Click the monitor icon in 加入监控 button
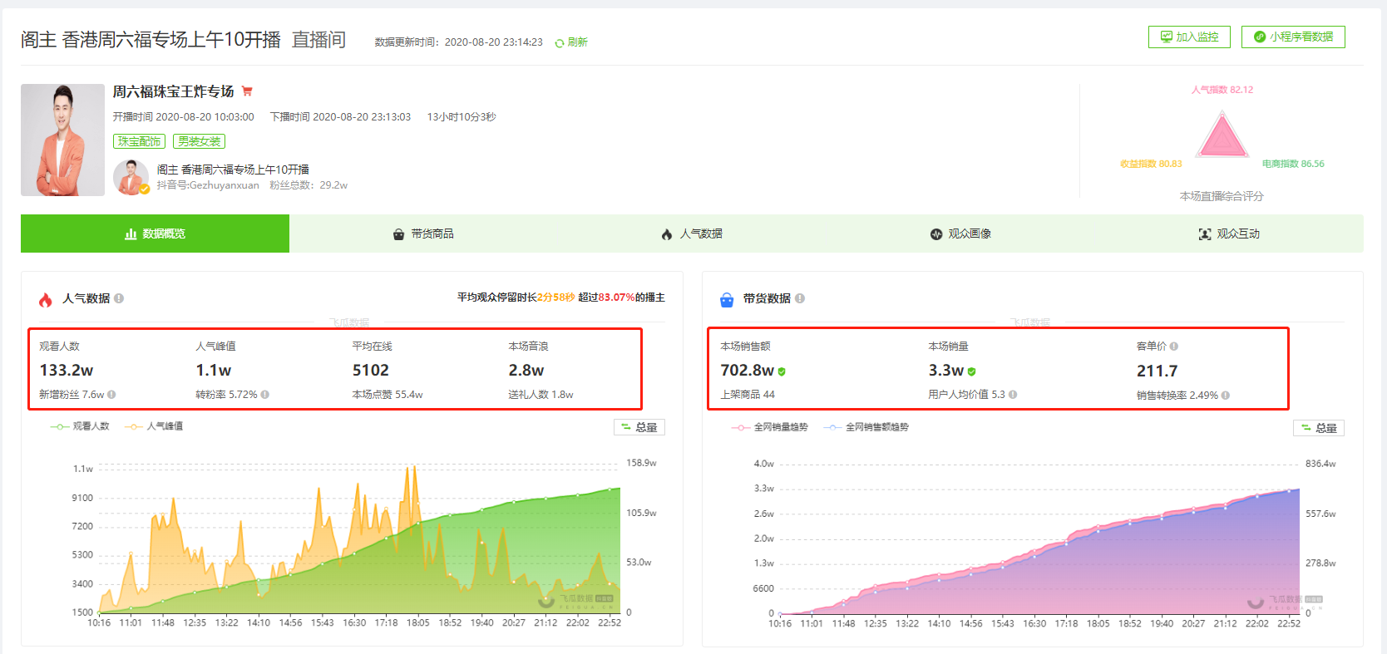 [x=1167, y=37]
